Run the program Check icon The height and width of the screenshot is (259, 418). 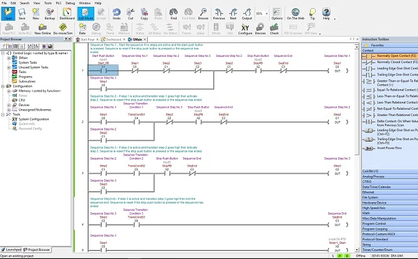click(274, 29)
